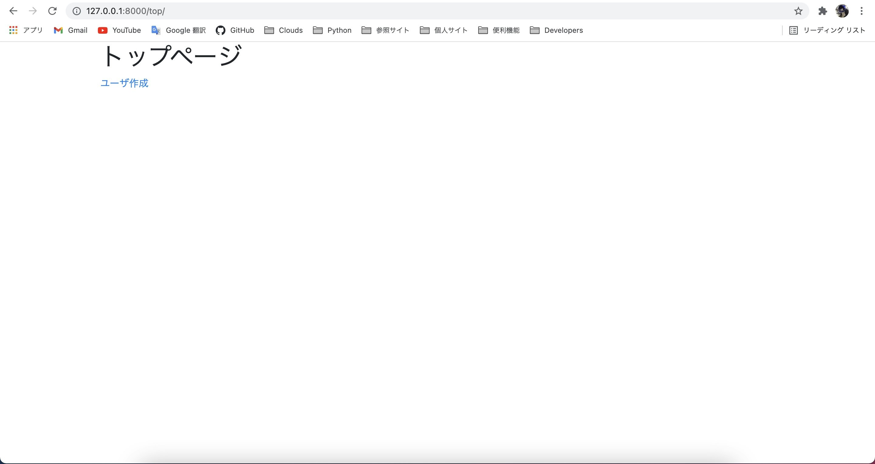This screenshot has height=464, width=875.
Task: Reload the current page
Action: point(52,11)
